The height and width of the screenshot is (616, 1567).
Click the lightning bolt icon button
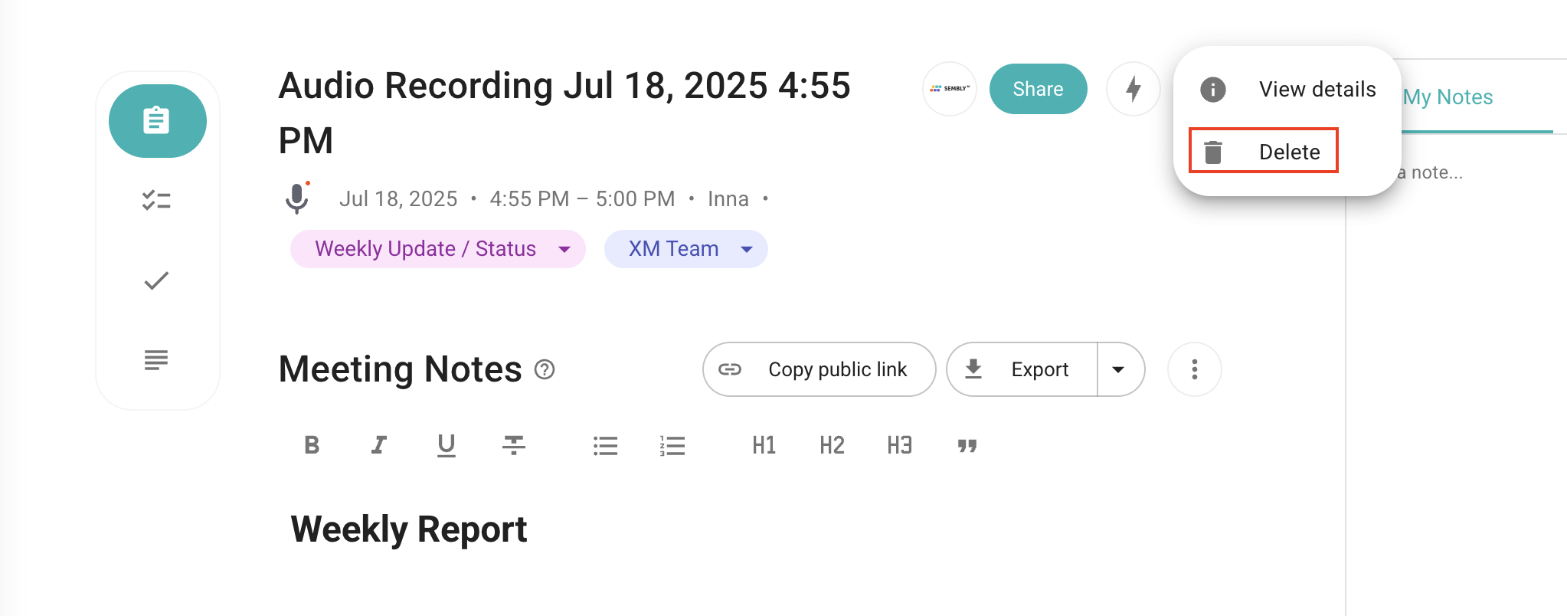coord(1133,89)
